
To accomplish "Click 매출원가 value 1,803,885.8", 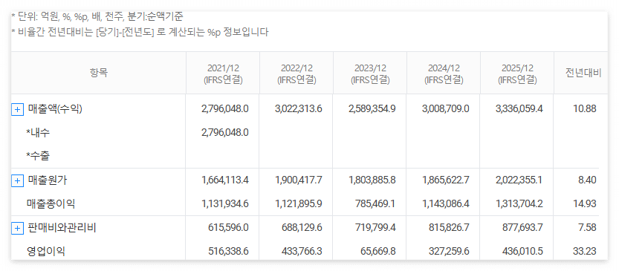I will coord(372,180).
